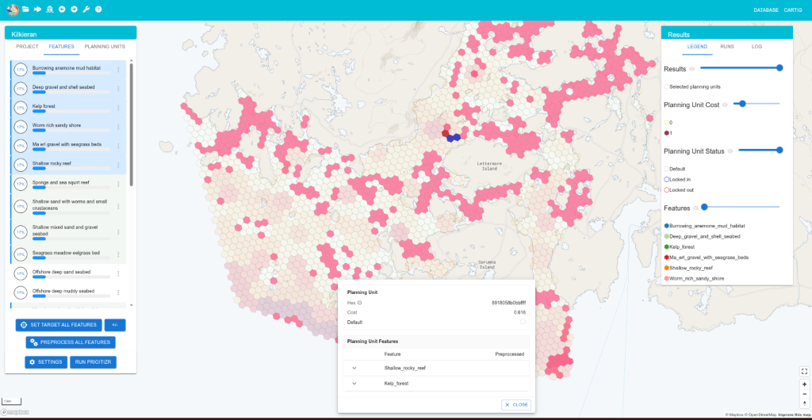Click the right arrow icon in top toolbar
The width and height of the screenshot is (812, 420).
tap(74, 10)
